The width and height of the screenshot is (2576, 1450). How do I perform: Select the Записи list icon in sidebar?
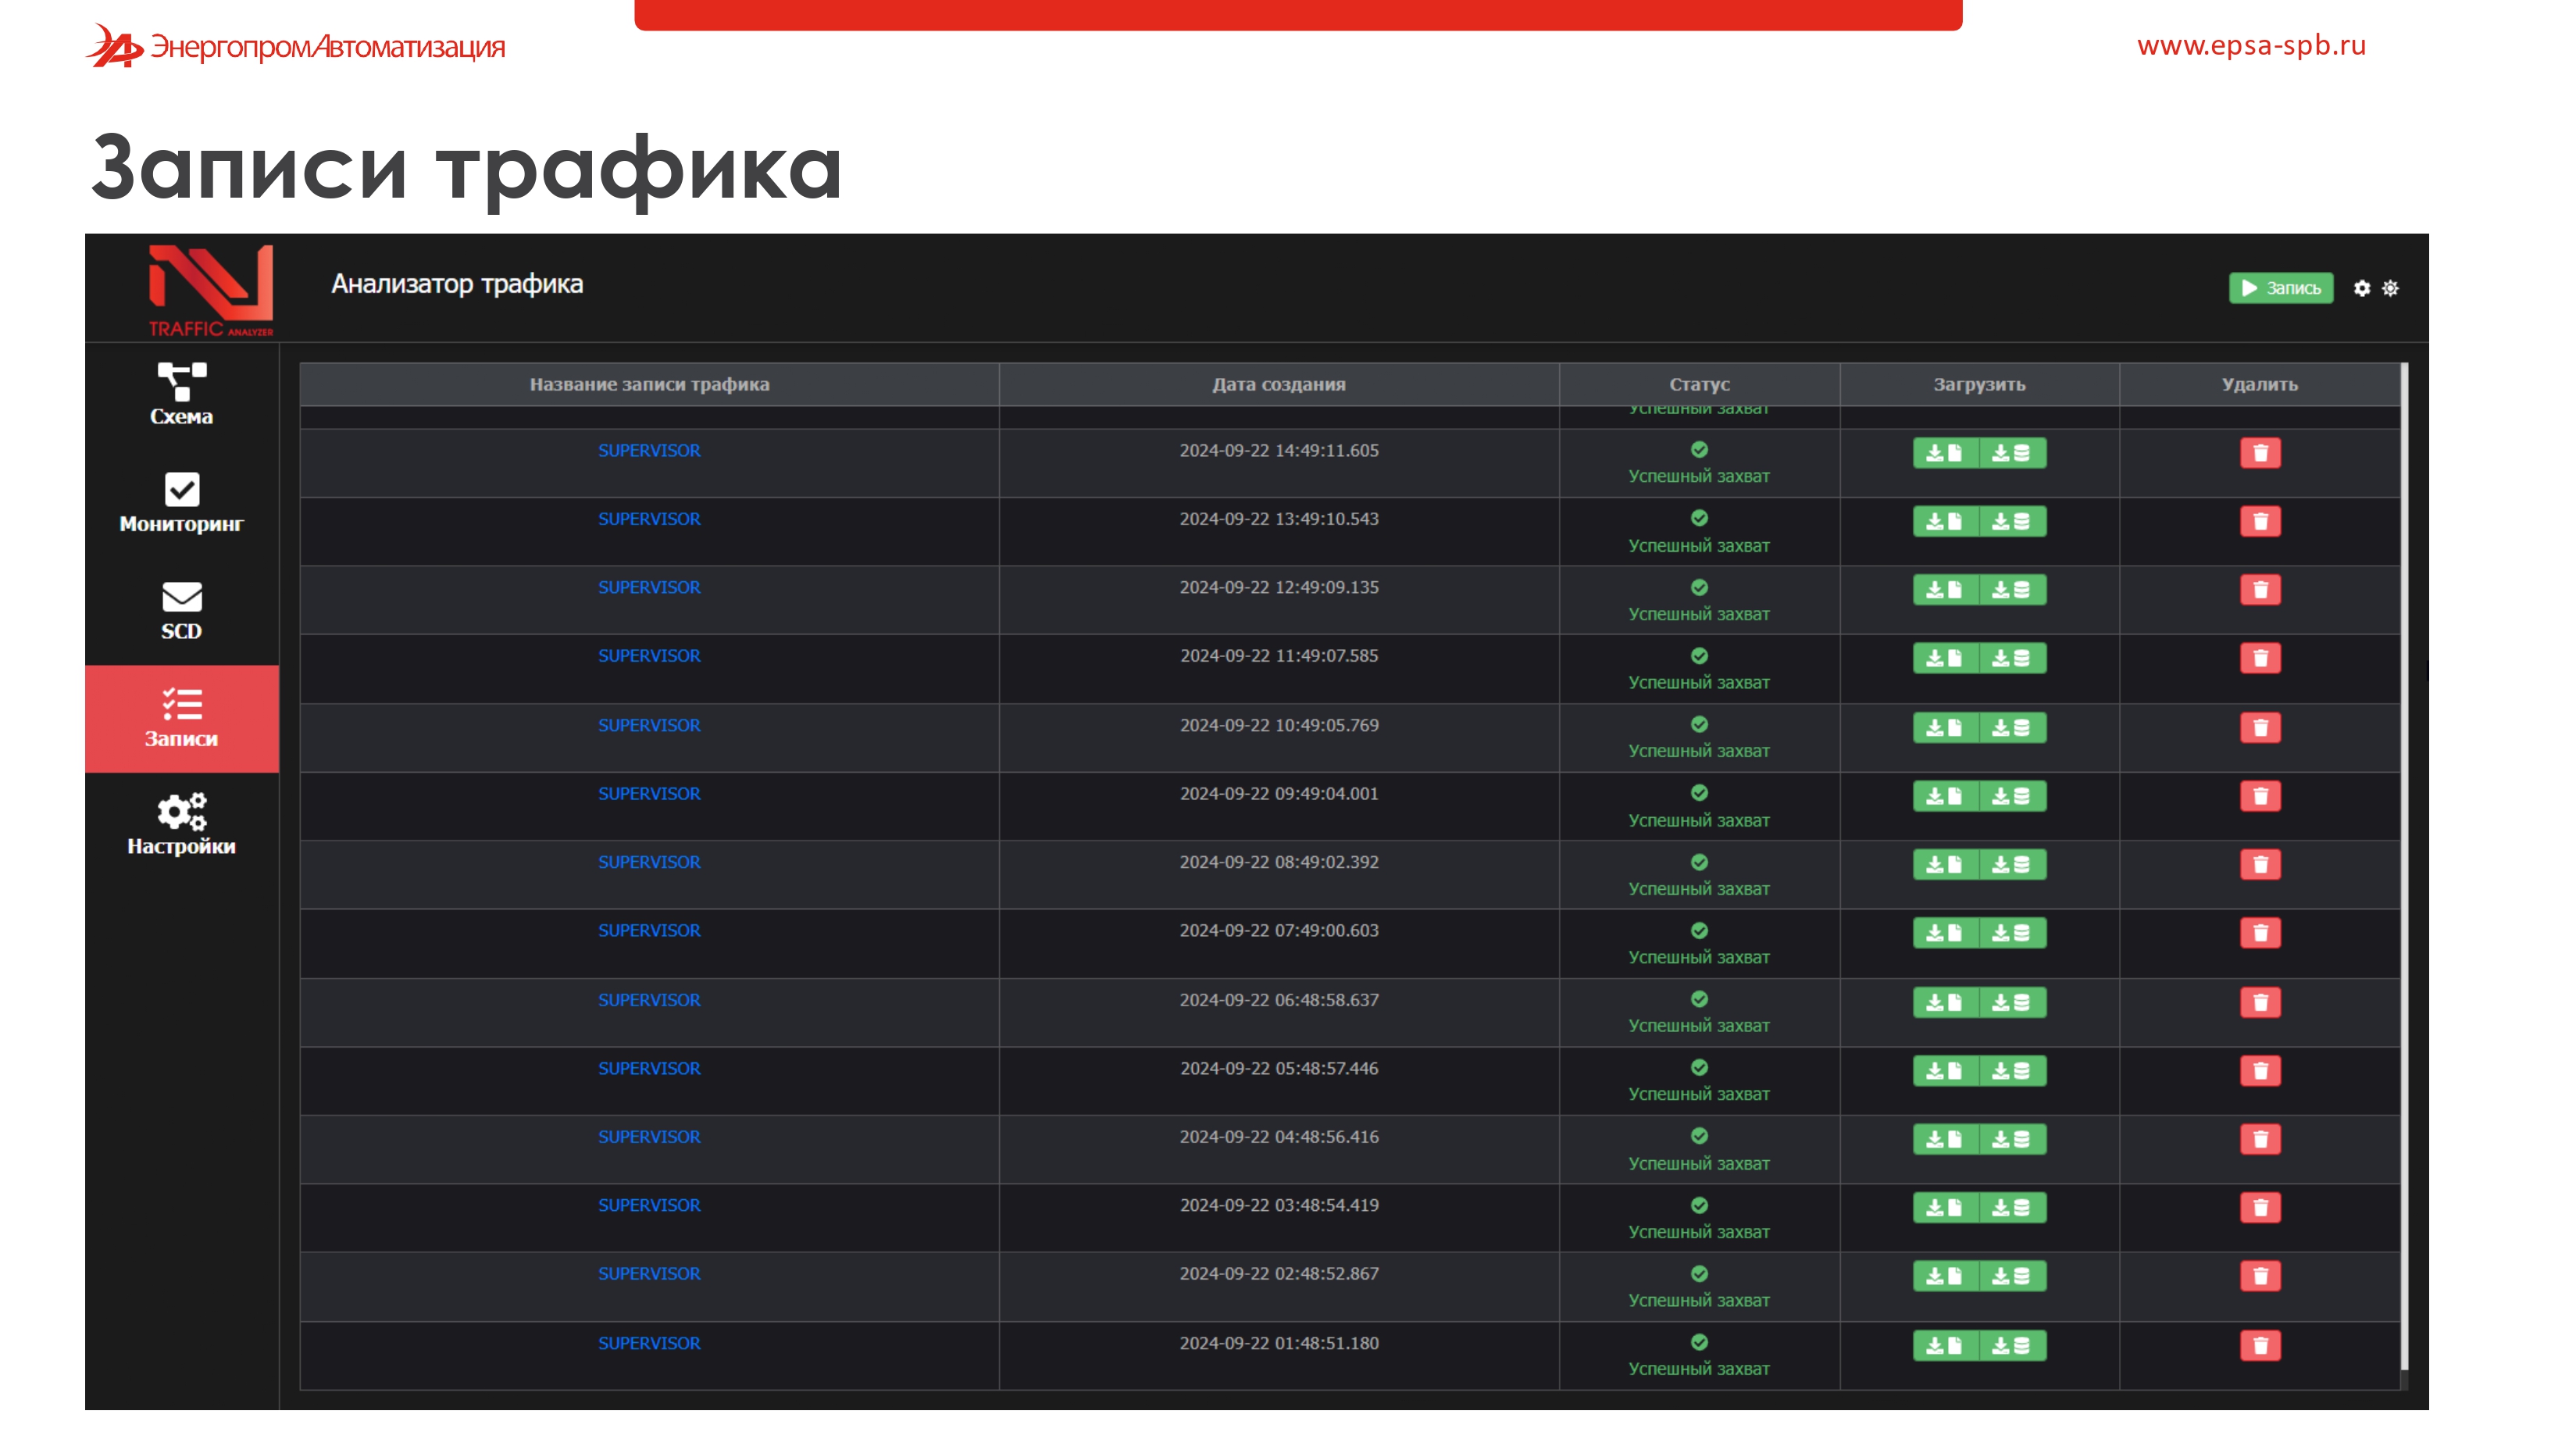[181, 708]
